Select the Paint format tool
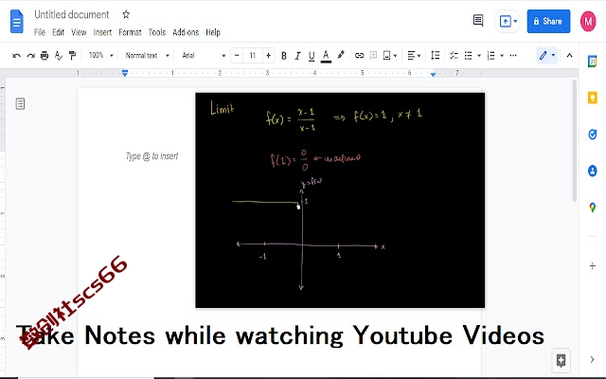Viewport: 606px width, 379px height. click(x=72, y=56)
